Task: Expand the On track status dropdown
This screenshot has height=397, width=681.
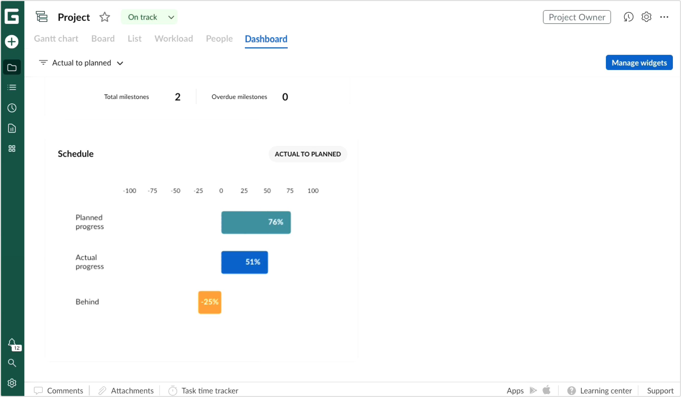Action: tap(171, 17)
